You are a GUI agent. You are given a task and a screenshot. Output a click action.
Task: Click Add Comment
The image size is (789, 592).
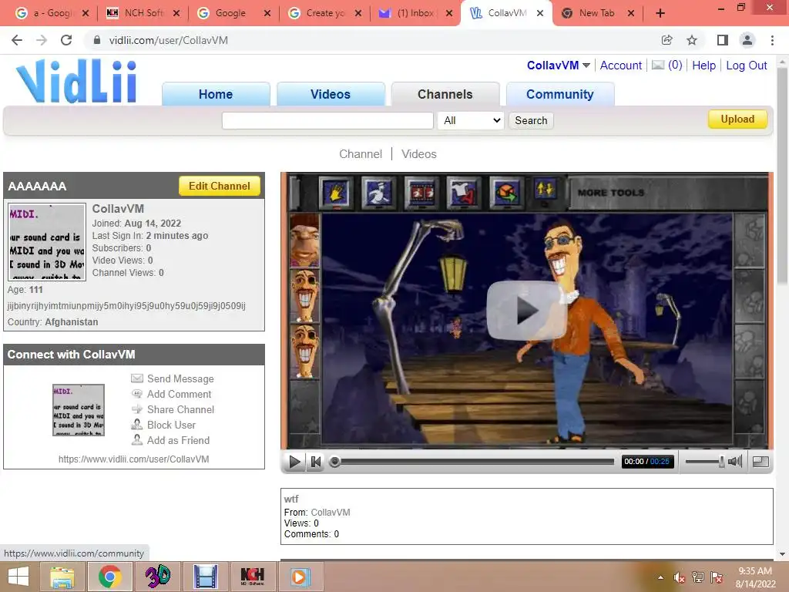[x=179, y=394]
